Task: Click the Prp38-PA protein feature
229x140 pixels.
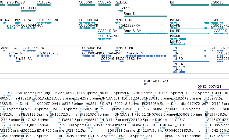Action: click(x=18, y=61)
